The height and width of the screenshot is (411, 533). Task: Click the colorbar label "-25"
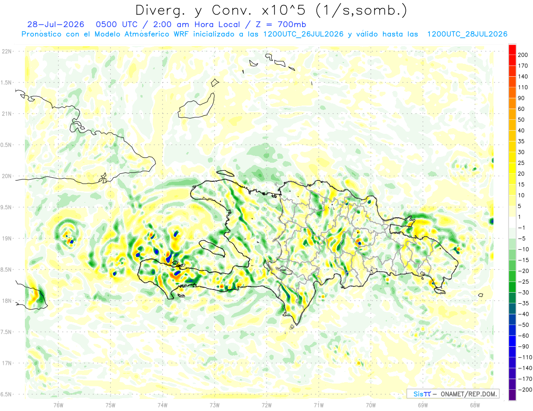point(523,282)
